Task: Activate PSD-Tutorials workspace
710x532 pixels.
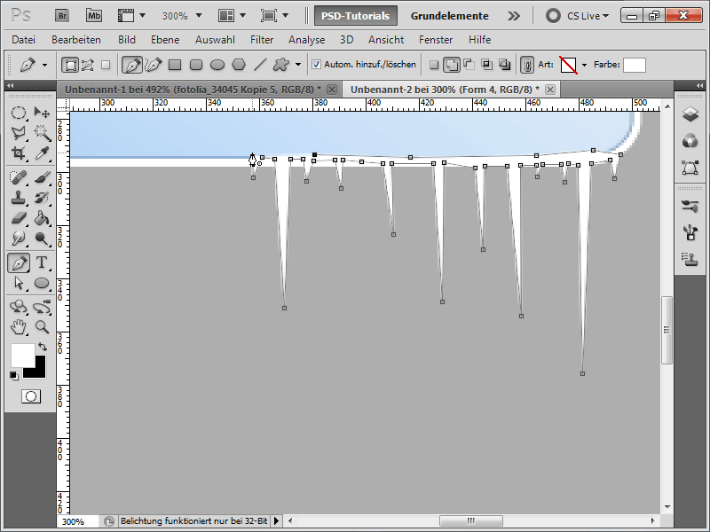Action: tap(356, 16)
